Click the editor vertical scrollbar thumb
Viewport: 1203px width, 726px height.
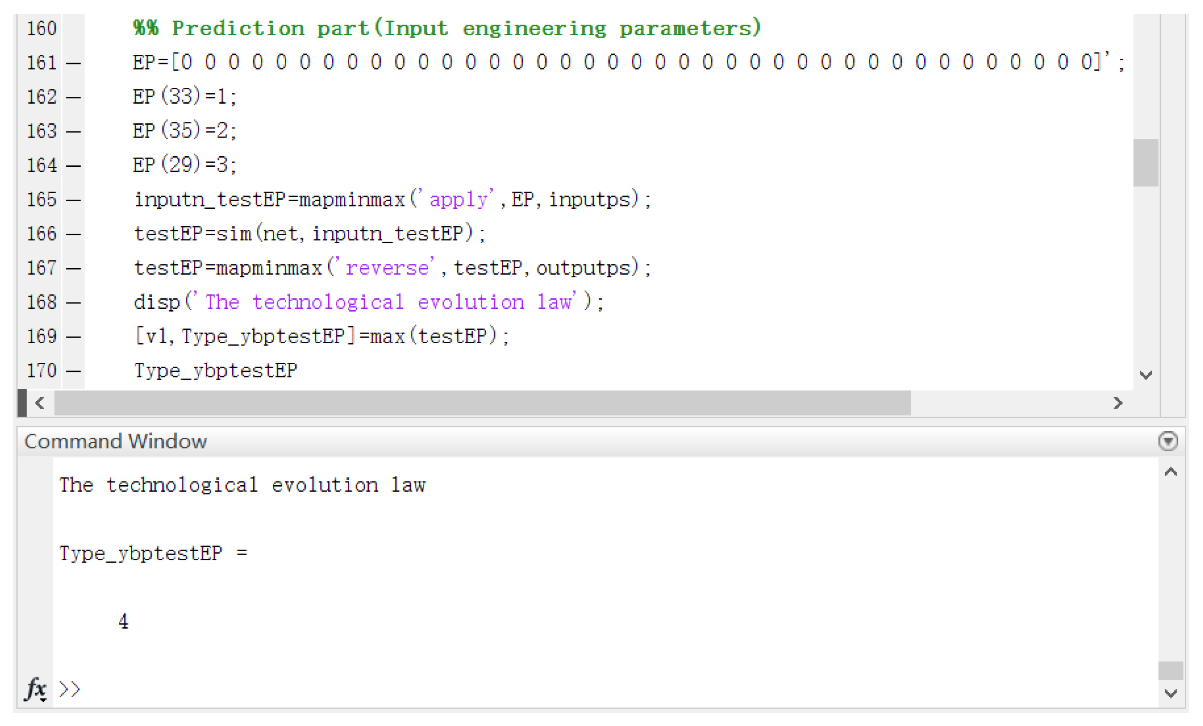click(x=1145, y=163)
